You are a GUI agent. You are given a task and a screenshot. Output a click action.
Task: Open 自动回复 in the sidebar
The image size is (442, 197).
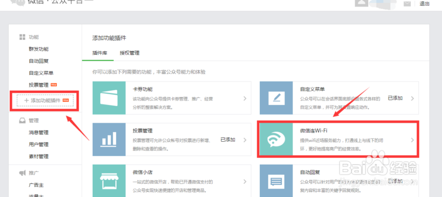[38, 61]
